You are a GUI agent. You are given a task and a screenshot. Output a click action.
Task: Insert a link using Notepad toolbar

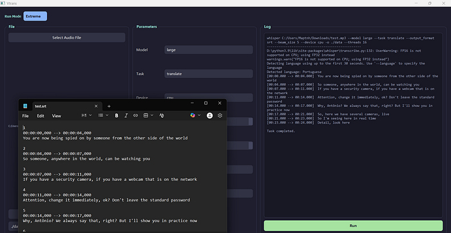click(x=135, y=115)
